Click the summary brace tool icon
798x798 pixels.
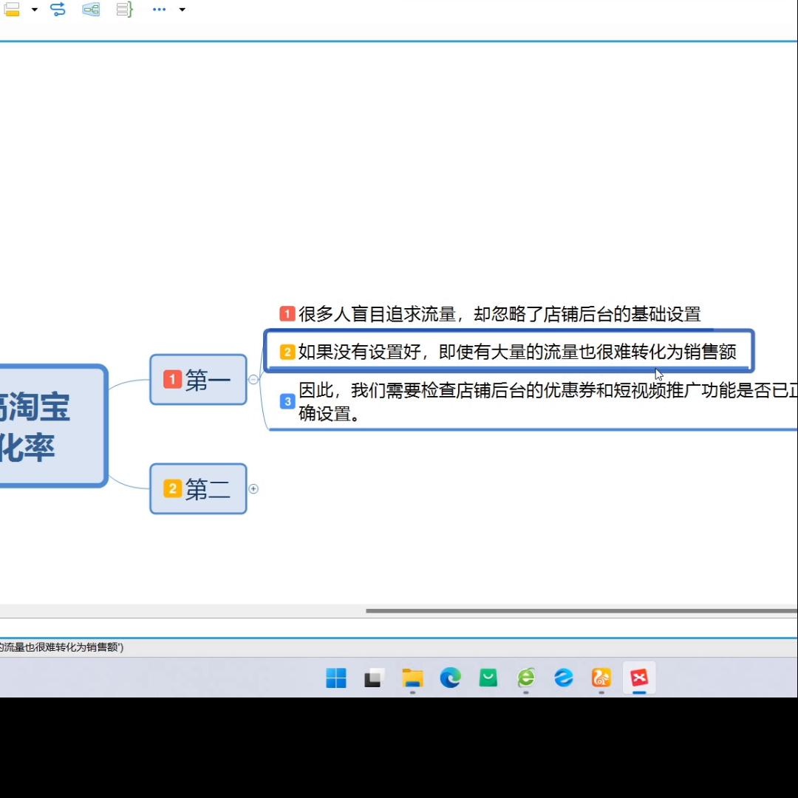[125, 9]
